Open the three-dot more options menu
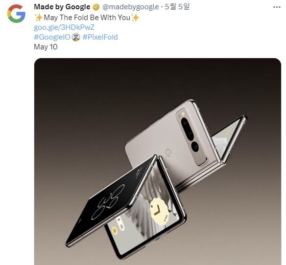The width and height of the screenshot is (286, 265). click(x=277, y=7)
